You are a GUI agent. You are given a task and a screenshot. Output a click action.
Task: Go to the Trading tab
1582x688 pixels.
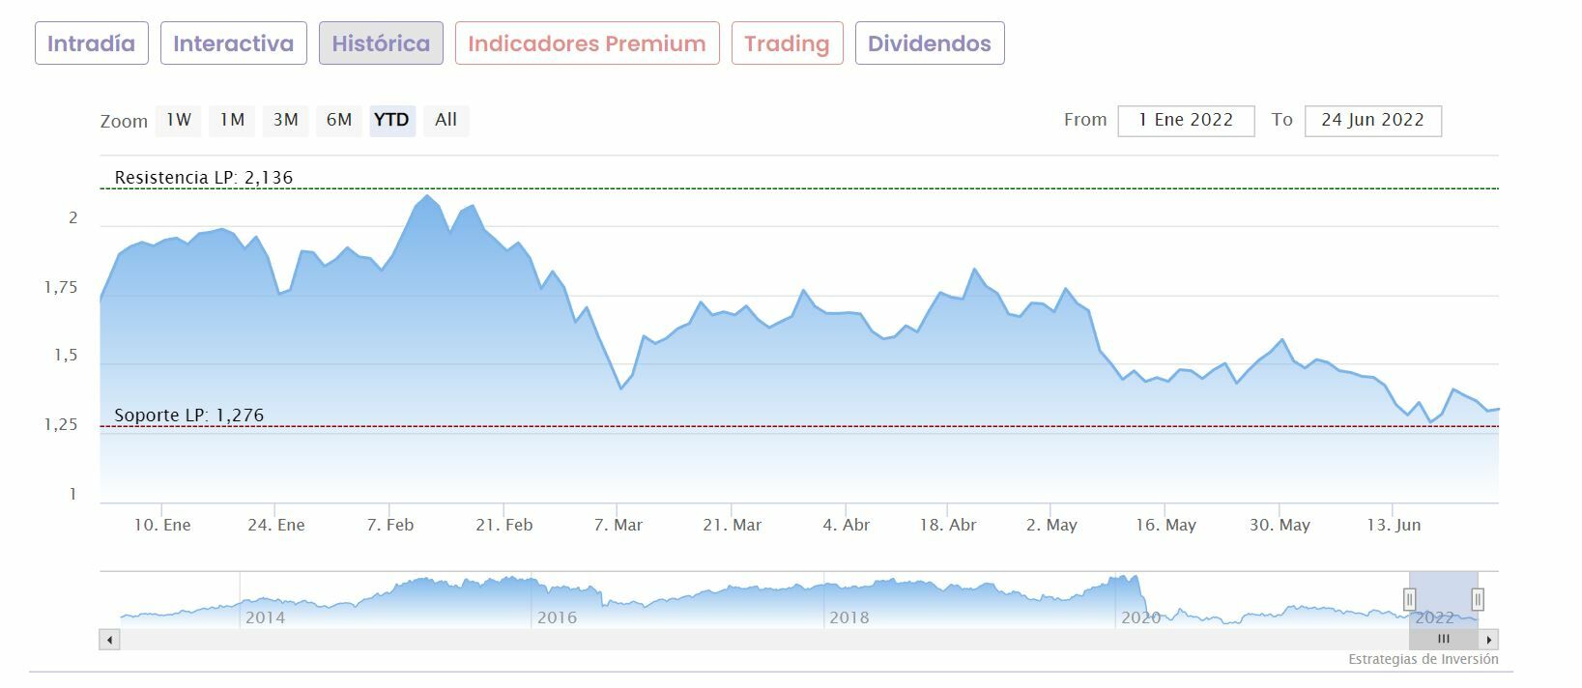tap(787, 43)
